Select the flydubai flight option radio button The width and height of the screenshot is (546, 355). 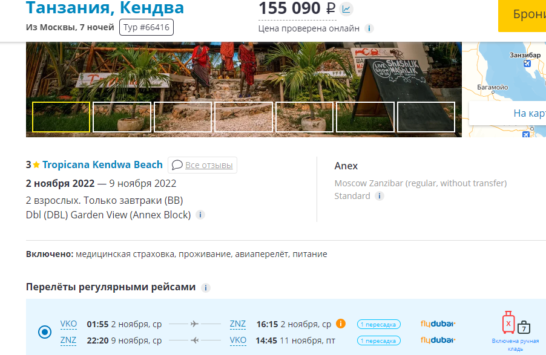(x=45, y=332)
